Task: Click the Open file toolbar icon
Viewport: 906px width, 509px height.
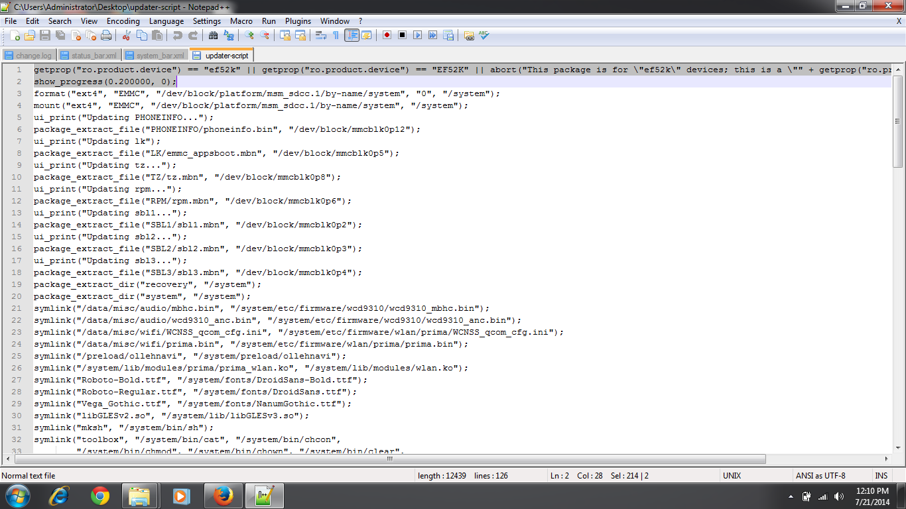Action: [x=30, y=35]
